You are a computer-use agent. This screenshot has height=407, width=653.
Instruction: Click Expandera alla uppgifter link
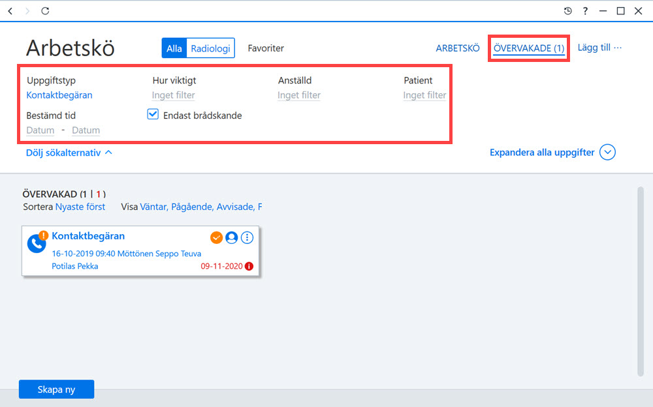pyautogui.click(x=542, y=153)
